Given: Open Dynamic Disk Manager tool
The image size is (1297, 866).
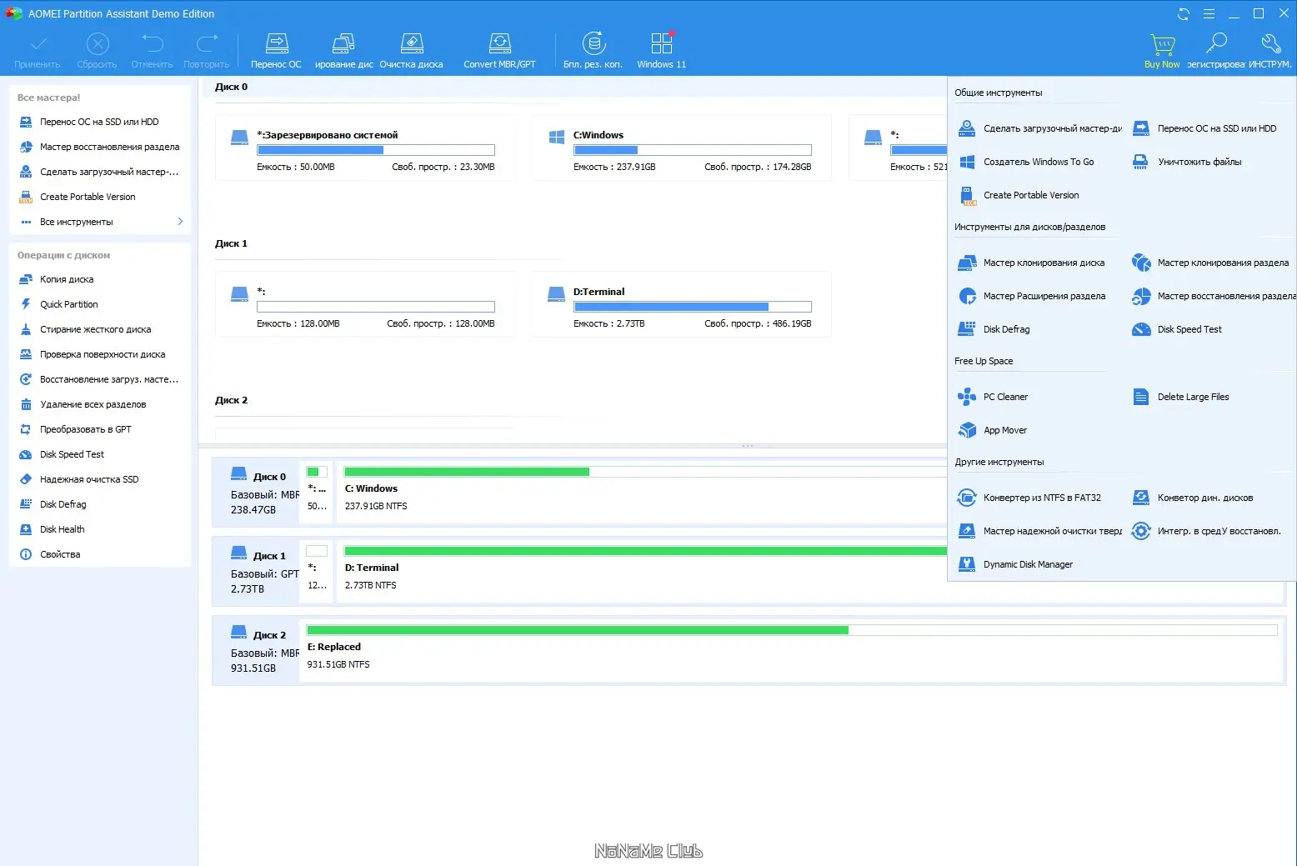Looking at the screenshot, I should 1015,564.
